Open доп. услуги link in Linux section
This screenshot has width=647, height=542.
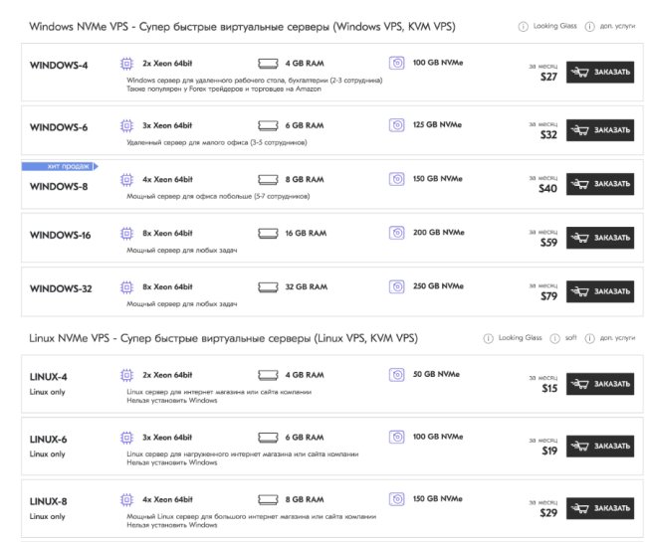(x=617, y=338)
